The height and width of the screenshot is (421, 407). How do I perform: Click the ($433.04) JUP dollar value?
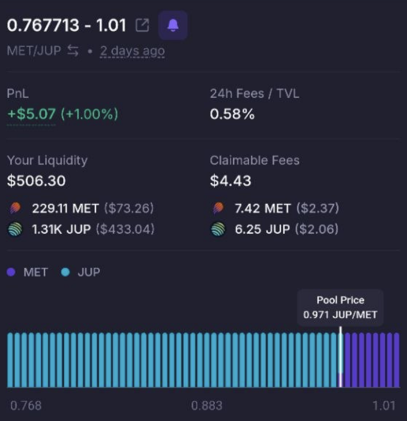click(126, 230)
